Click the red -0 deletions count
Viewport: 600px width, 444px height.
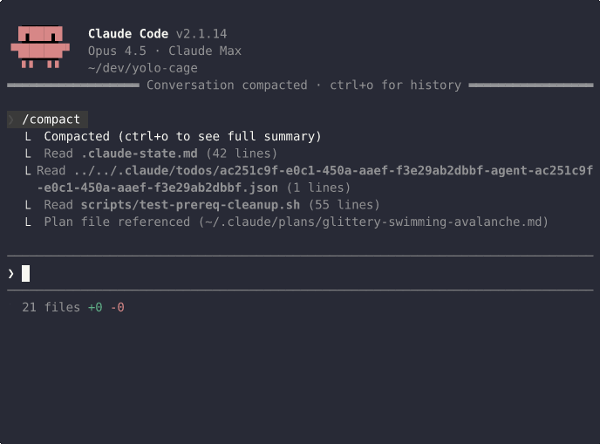(x=118, y=307)
